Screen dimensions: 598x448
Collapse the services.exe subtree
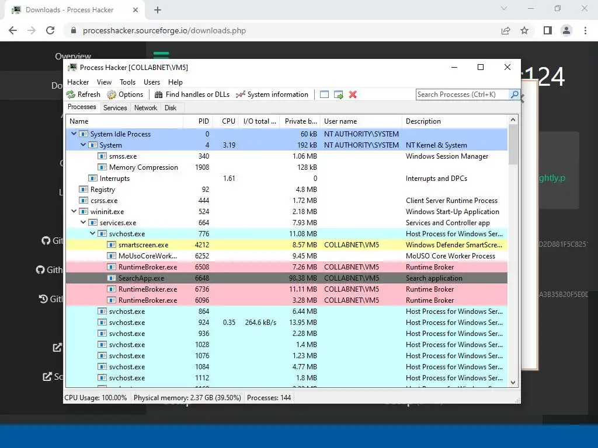coord(83,222)
